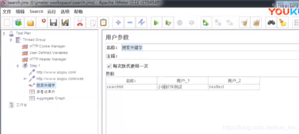Open the 文件 menu
299x134 pixels.
point(7,12)
